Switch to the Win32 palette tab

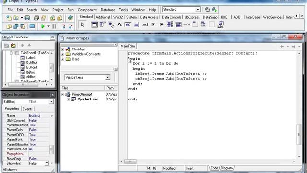click(118, 17)
